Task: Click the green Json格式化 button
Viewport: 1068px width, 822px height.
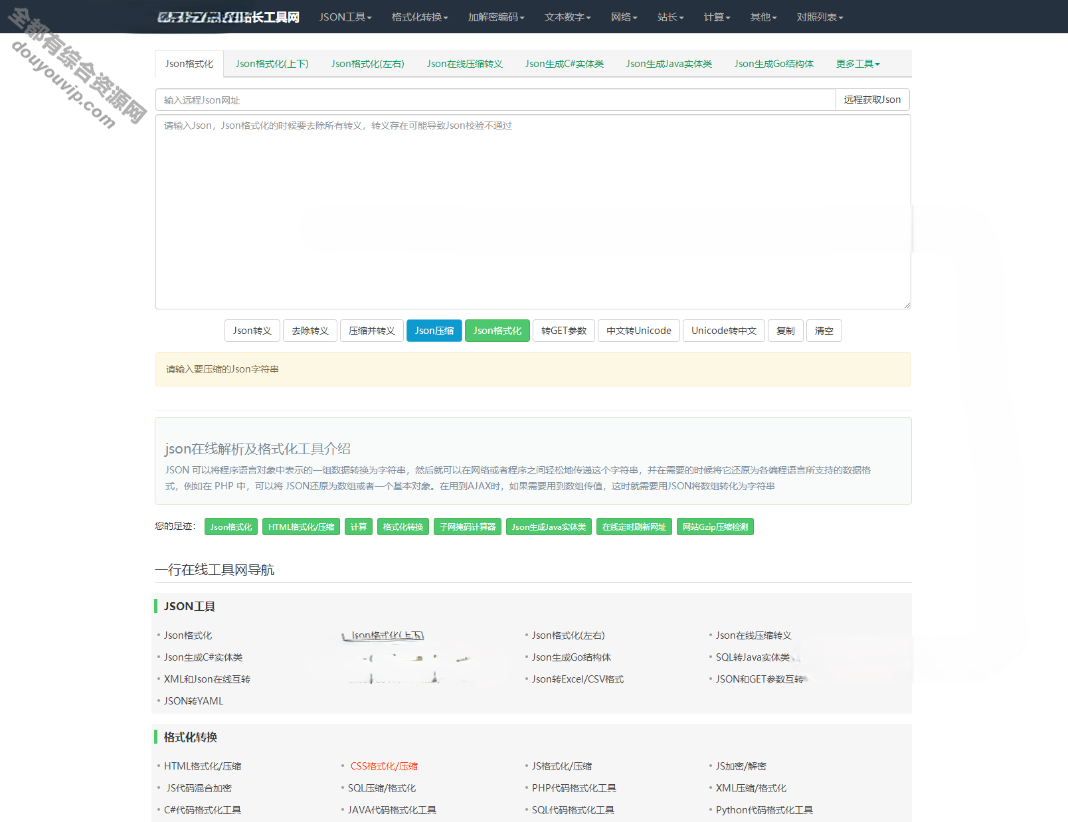Action: pos(497,331)
